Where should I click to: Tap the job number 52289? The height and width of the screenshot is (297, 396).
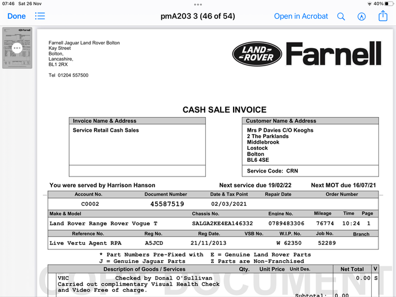(327, 243)
